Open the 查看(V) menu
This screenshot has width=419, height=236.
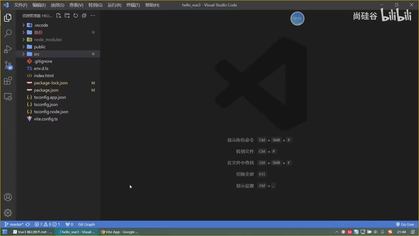tap(76, 5)
